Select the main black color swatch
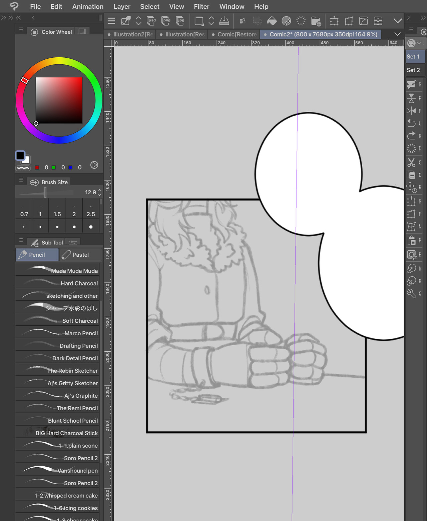Screen dimensions: 427x521 [20, 155]
